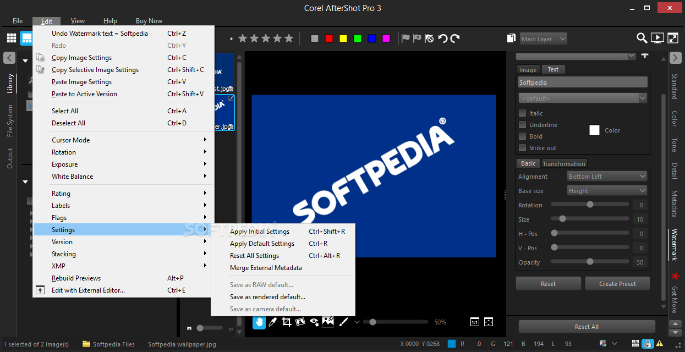Open the Base size Height dropdown
Viewport: 685px width, 352px height.
tap(607, 191)
